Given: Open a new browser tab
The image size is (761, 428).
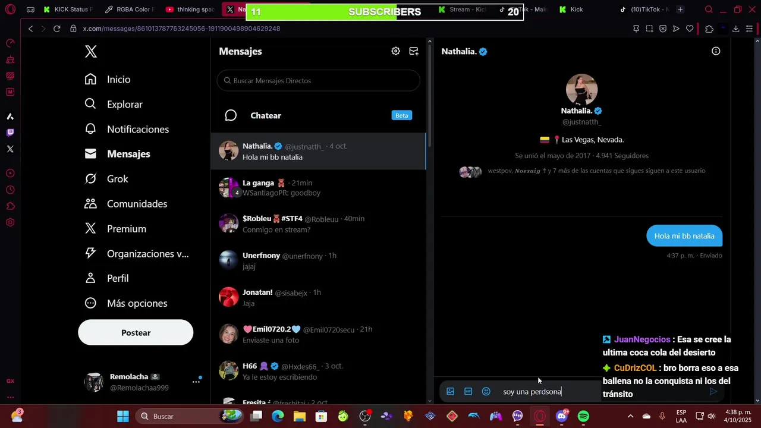Looking at the screenshot, I should coord(680,10).
